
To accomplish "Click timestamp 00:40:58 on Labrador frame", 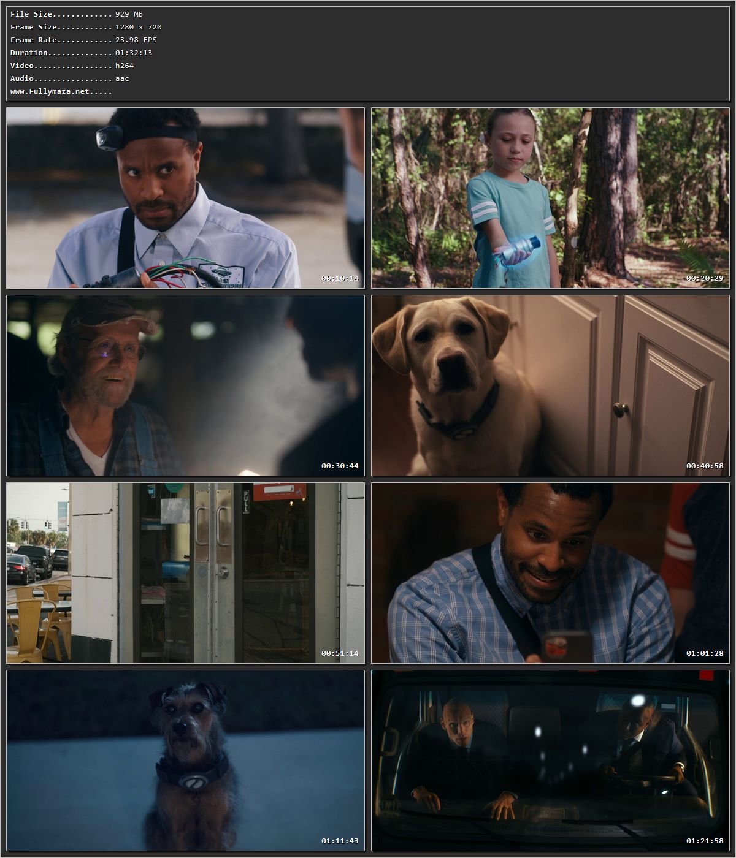I will [x=705, y=466].
